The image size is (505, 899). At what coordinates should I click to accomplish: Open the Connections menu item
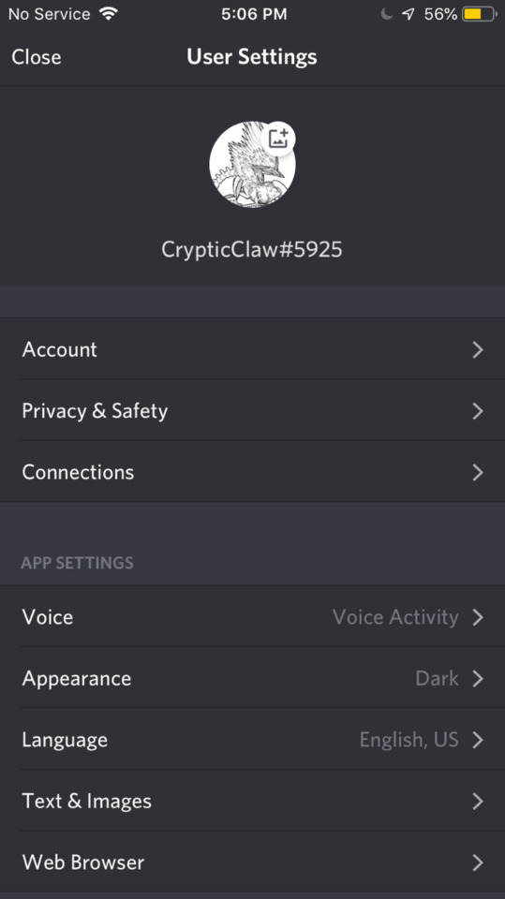(253, 472)
